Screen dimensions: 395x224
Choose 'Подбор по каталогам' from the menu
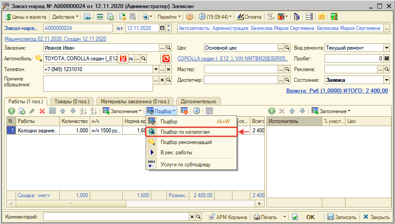pos(191,132)
